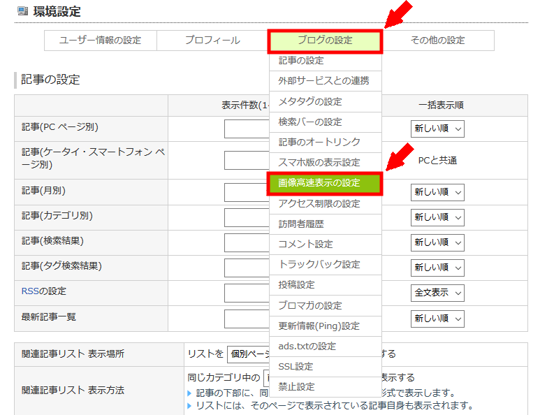
Task: Select 検索バーの設定 in menu
Action: tap(326, 122)
